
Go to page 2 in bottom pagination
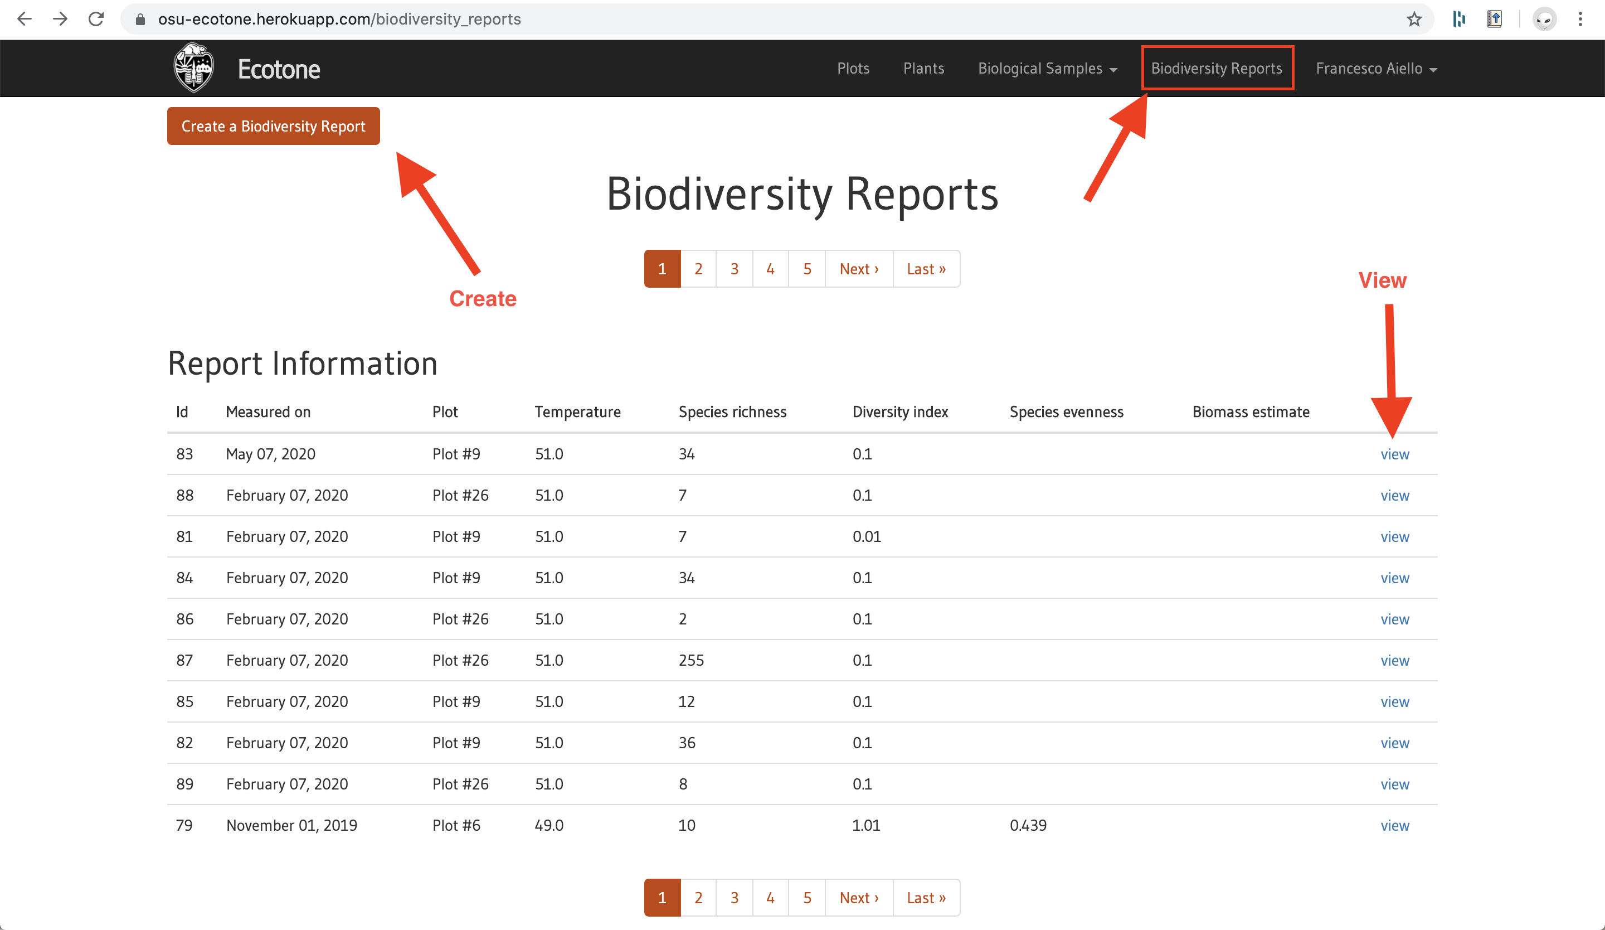click(x=698, y=898)
